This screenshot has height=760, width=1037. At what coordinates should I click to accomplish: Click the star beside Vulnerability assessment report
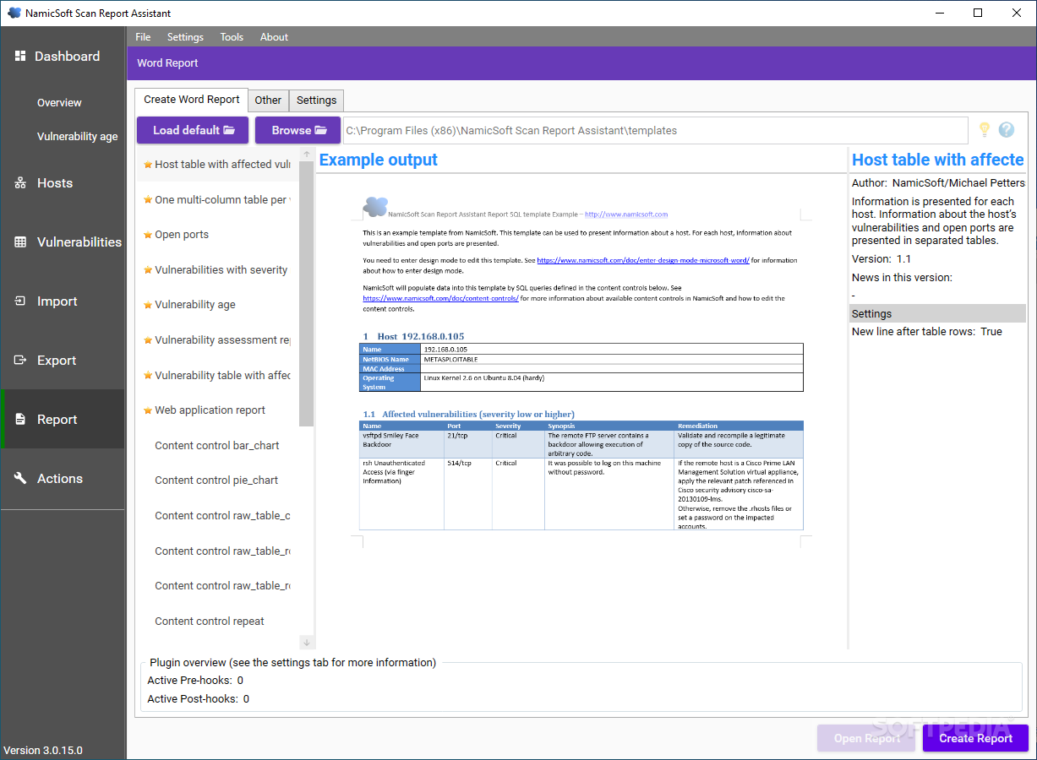[x=148, y=340]
